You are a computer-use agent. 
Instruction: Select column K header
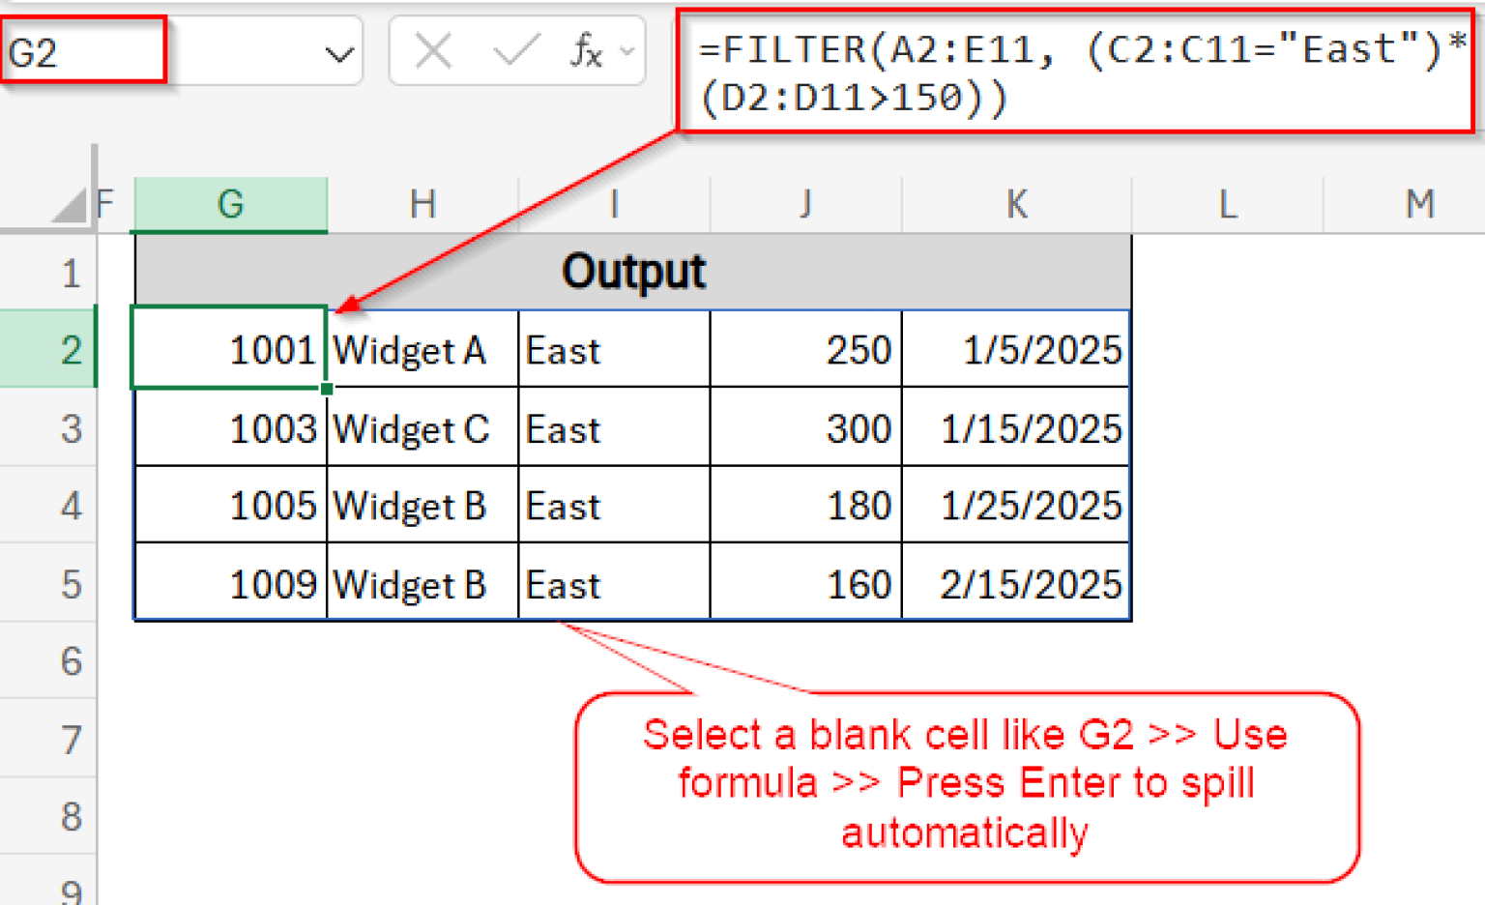point(1015,203)
